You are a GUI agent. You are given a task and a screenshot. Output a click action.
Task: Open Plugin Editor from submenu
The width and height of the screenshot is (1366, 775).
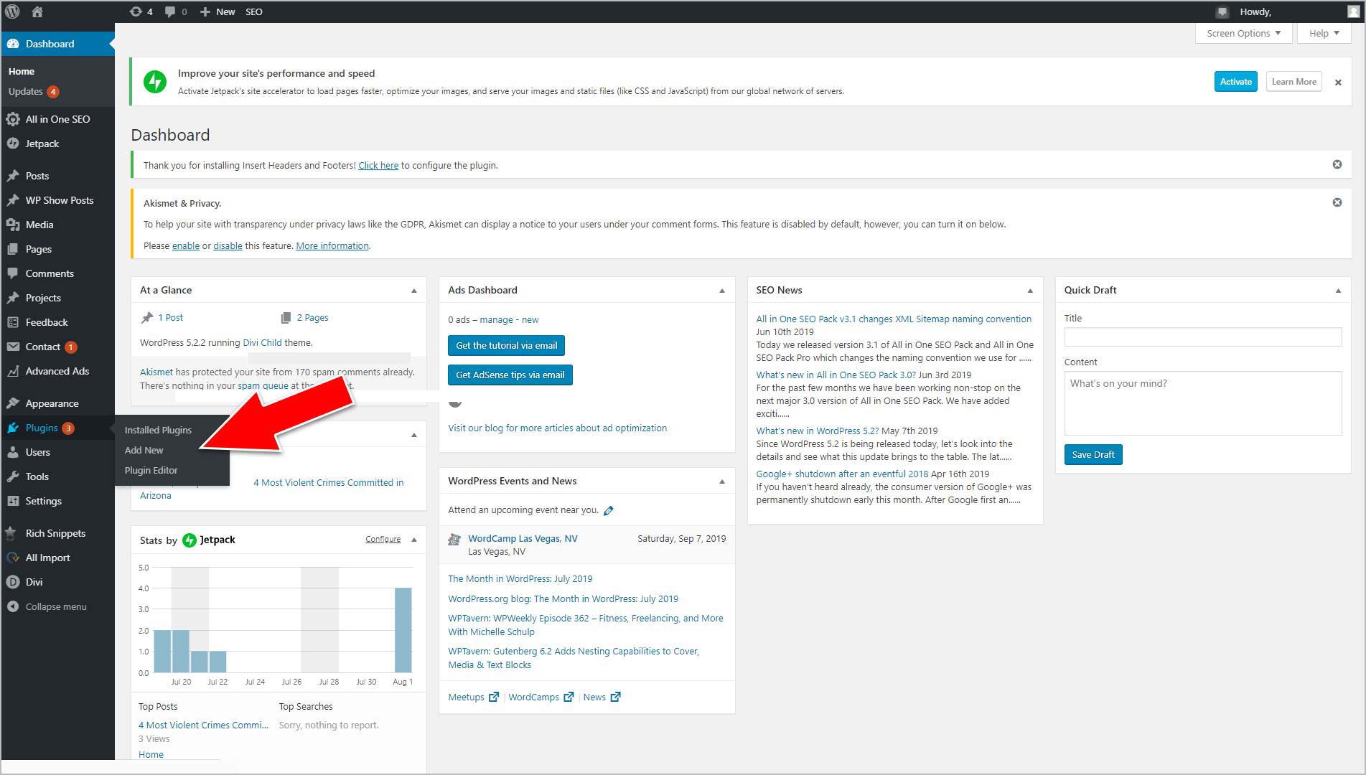click(151, 470)
